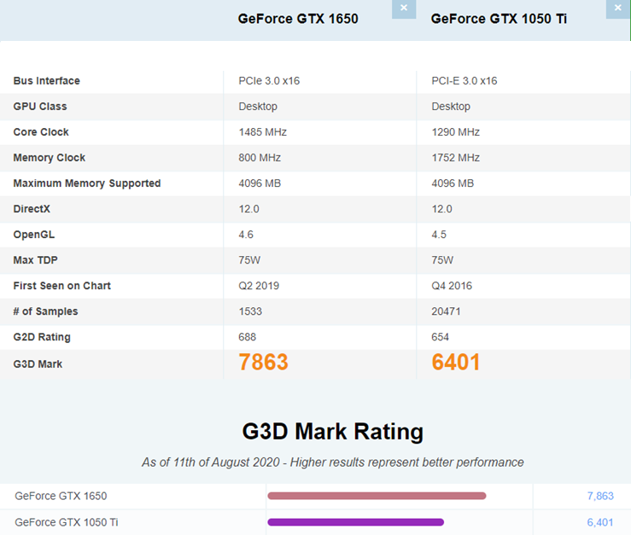
Task: Select the Q4 2016 first seen value
Action: click(x=452, y=286)
